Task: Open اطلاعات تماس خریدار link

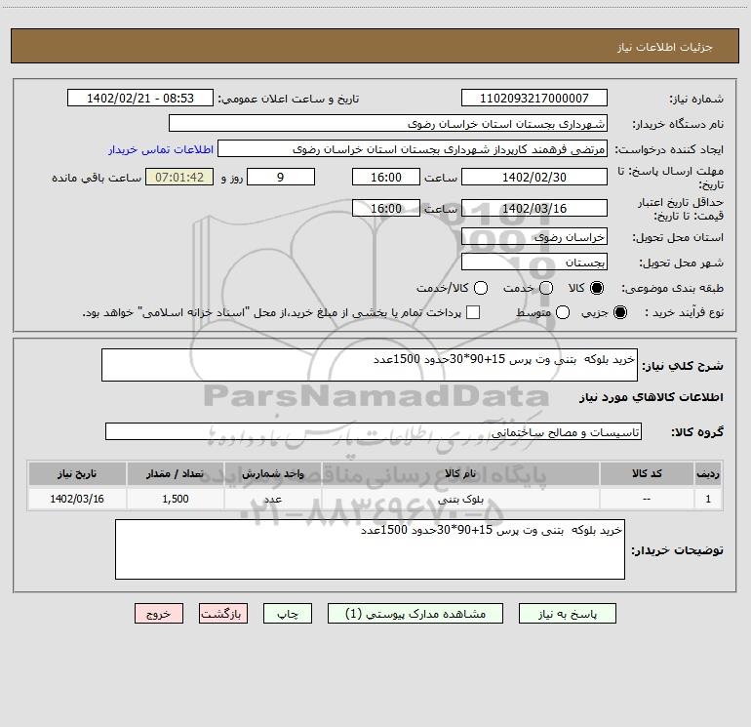Action: click(161, 149)
